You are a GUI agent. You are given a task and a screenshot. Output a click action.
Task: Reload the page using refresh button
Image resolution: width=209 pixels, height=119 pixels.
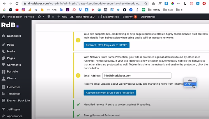point(17,3)
